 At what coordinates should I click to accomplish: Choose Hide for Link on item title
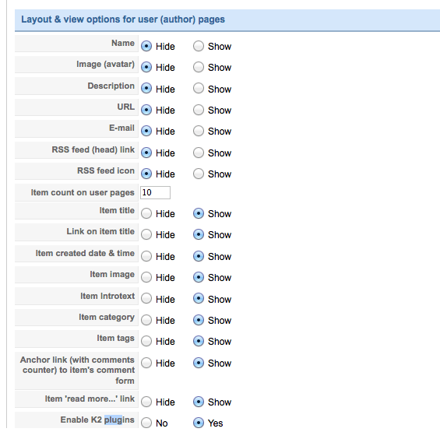(x=146, y=235)
